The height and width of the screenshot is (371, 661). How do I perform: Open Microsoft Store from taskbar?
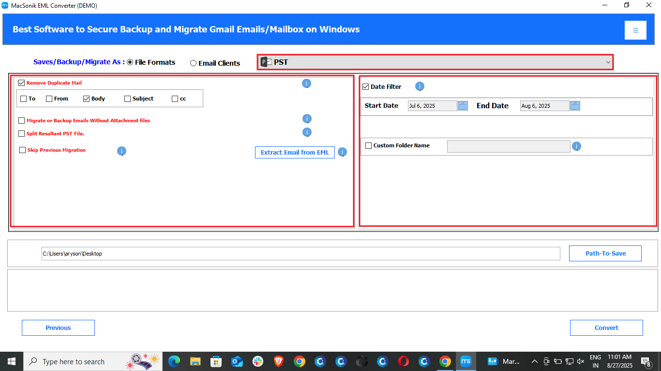tap(216, 361)
